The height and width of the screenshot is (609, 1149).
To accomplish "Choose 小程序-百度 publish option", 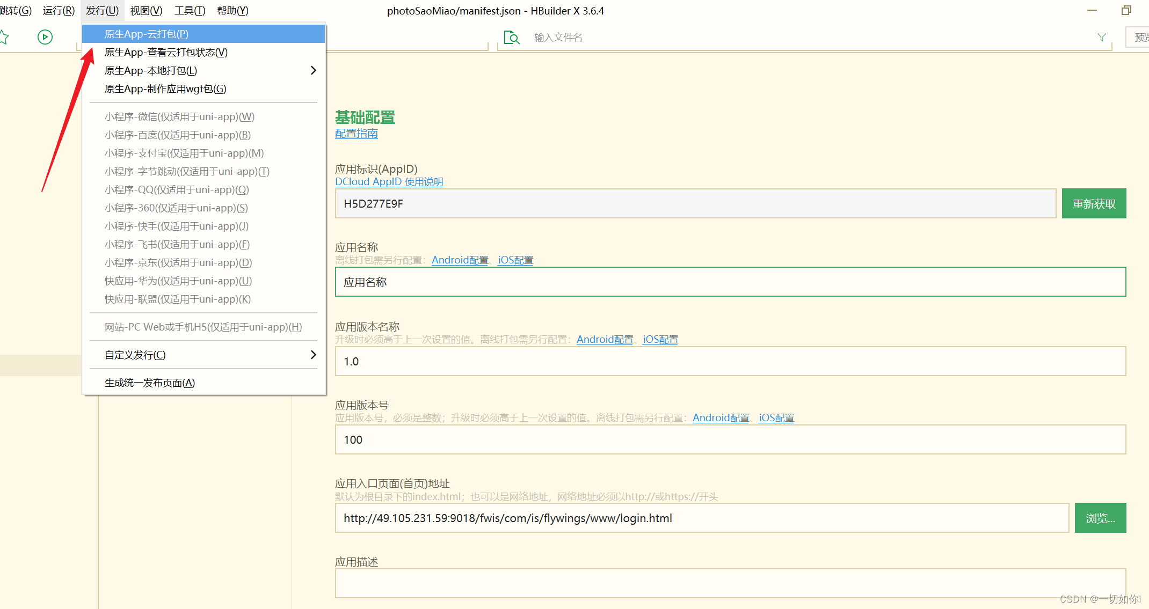I will click(203, 135).
